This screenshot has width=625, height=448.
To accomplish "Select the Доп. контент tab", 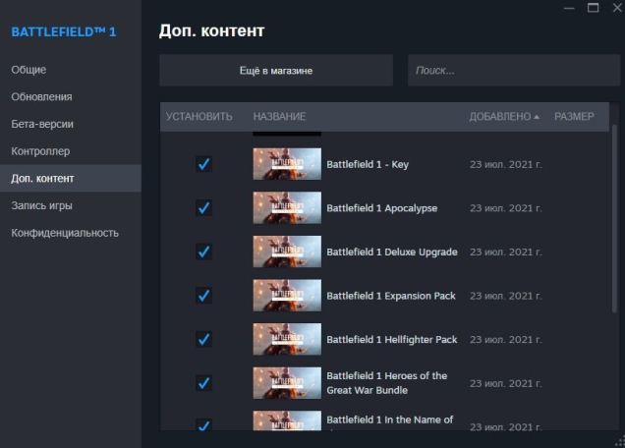I will pos(71,178).
